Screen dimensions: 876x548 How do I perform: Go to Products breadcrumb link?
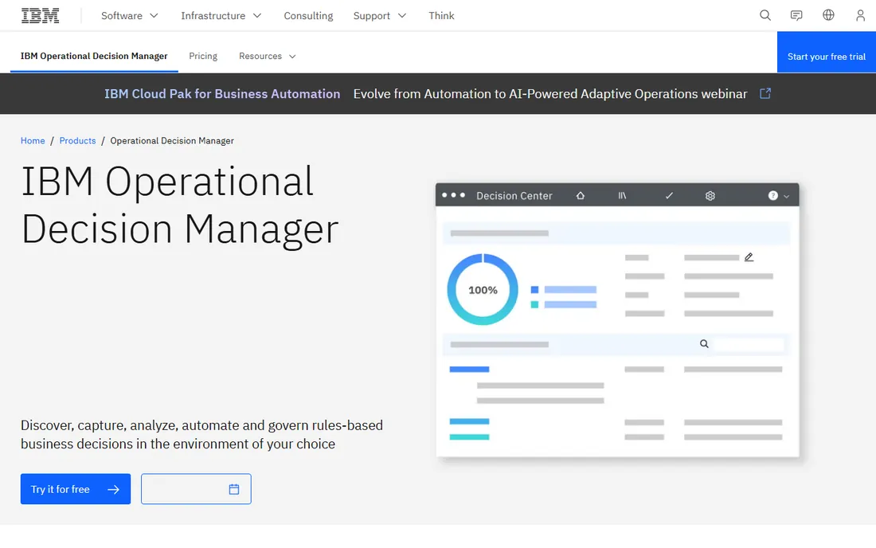[78, 141]
